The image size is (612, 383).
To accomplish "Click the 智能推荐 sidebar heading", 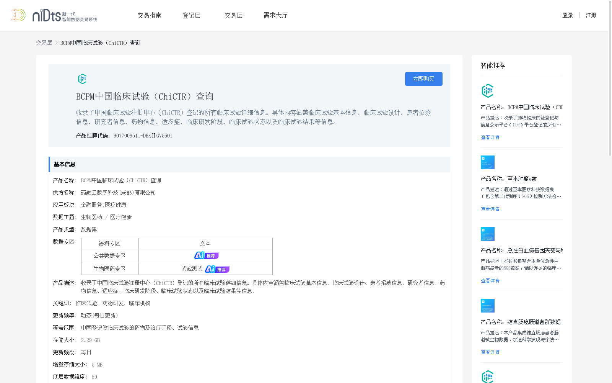I will (493, 65).
